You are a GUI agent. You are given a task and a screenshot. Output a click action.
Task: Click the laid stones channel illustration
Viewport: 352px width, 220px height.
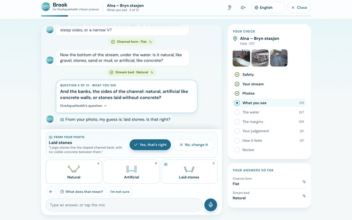coord(189,169)
